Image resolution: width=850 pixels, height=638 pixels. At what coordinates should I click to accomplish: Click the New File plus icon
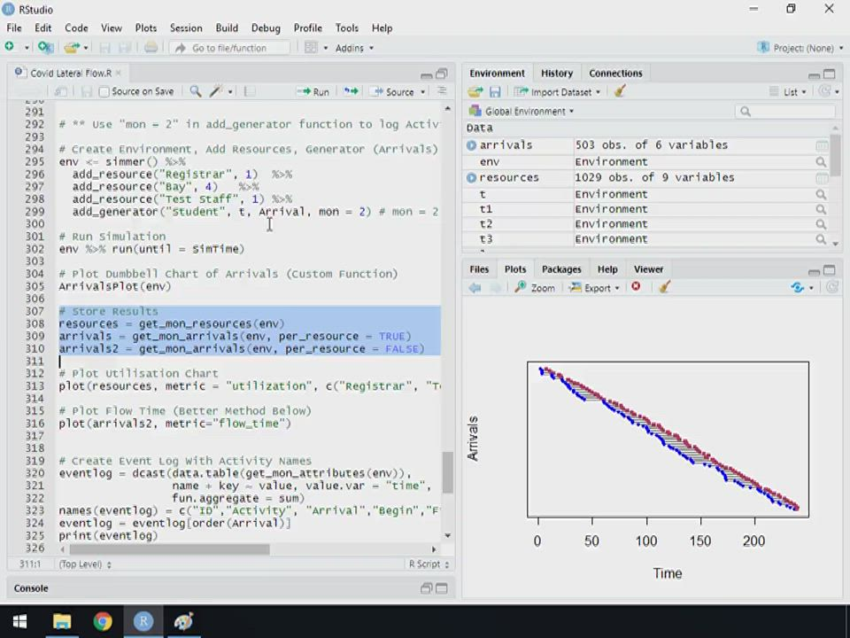click(9, 47)
